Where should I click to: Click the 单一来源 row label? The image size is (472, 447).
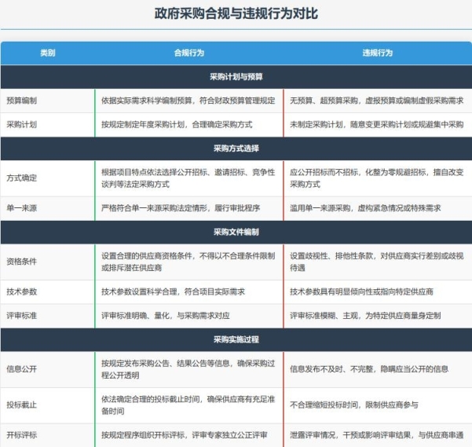[21, 208]
